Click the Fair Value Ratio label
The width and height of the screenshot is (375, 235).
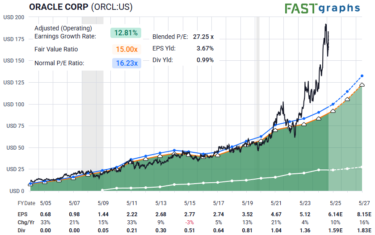point(56,49)
